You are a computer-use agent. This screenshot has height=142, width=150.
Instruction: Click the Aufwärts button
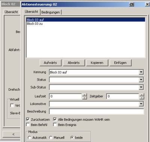(51, 63)
